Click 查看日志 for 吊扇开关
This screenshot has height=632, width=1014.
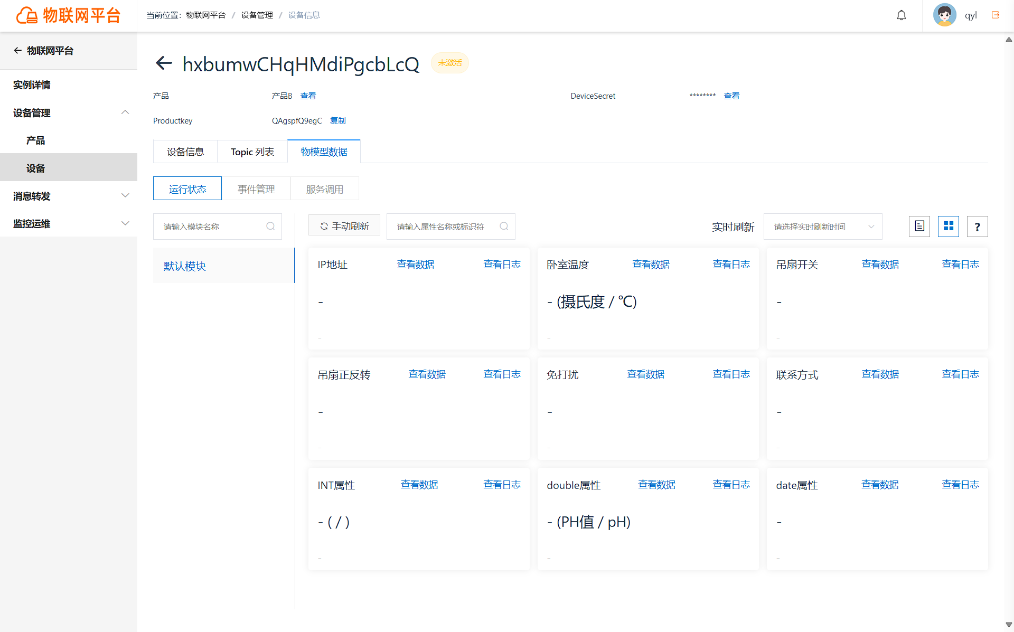(960, 265)
